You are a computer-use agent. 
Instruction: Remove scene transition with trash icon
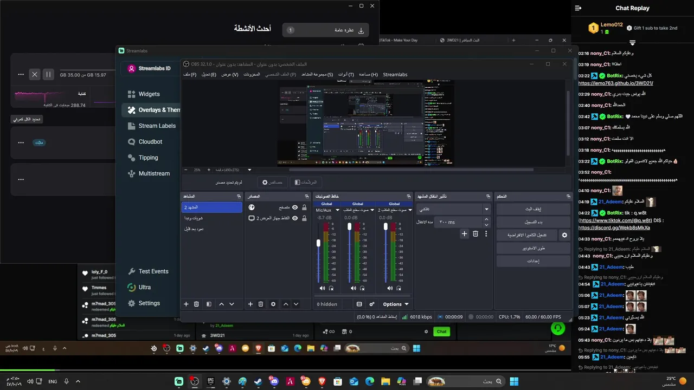pyautogui.click(x=475, y=234)
